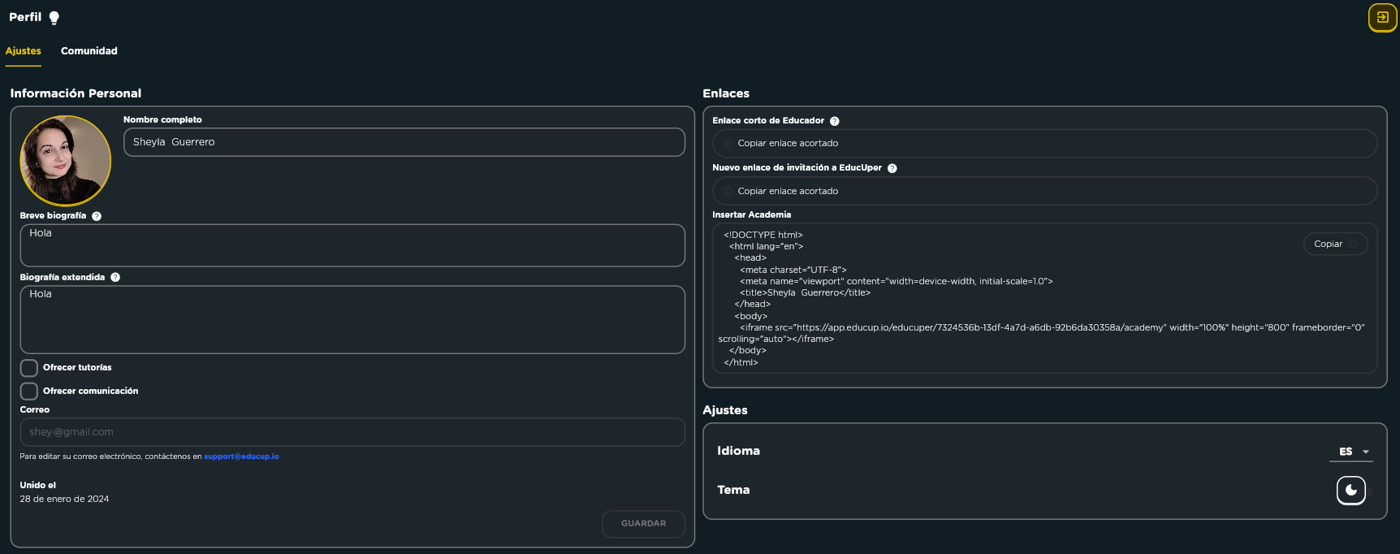Click help icon for Nuevo enlace de invitación

[x=892, y=168]
